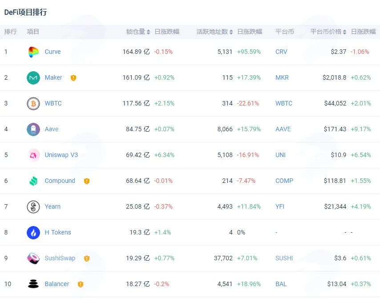This screenshot has width=380, height=299.
Task: Click the +9.17% AAVE price change
Action: [x=361, y=129]
